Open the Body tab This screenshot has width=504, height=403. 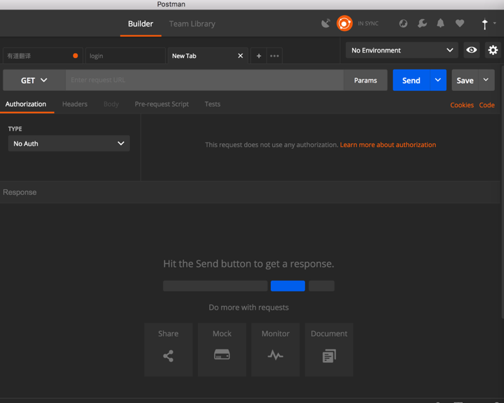(111, 104)
